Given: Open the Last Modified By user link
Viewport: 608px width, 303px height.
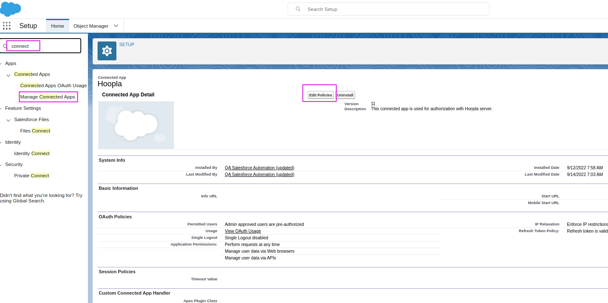Looking at the screenshot, I should pos(260,175).
